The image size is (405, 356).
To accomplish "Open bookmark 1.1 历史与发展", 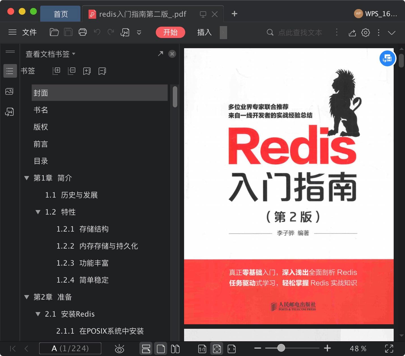I will (x=71, y=195).
